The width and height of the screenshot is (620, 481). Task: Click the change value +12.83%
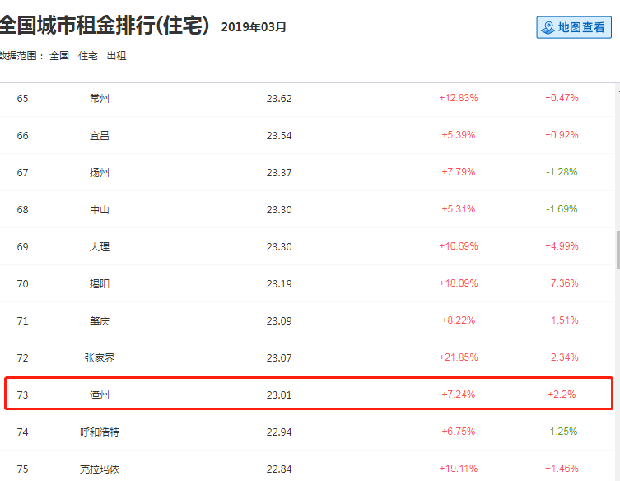pos(459,98)
